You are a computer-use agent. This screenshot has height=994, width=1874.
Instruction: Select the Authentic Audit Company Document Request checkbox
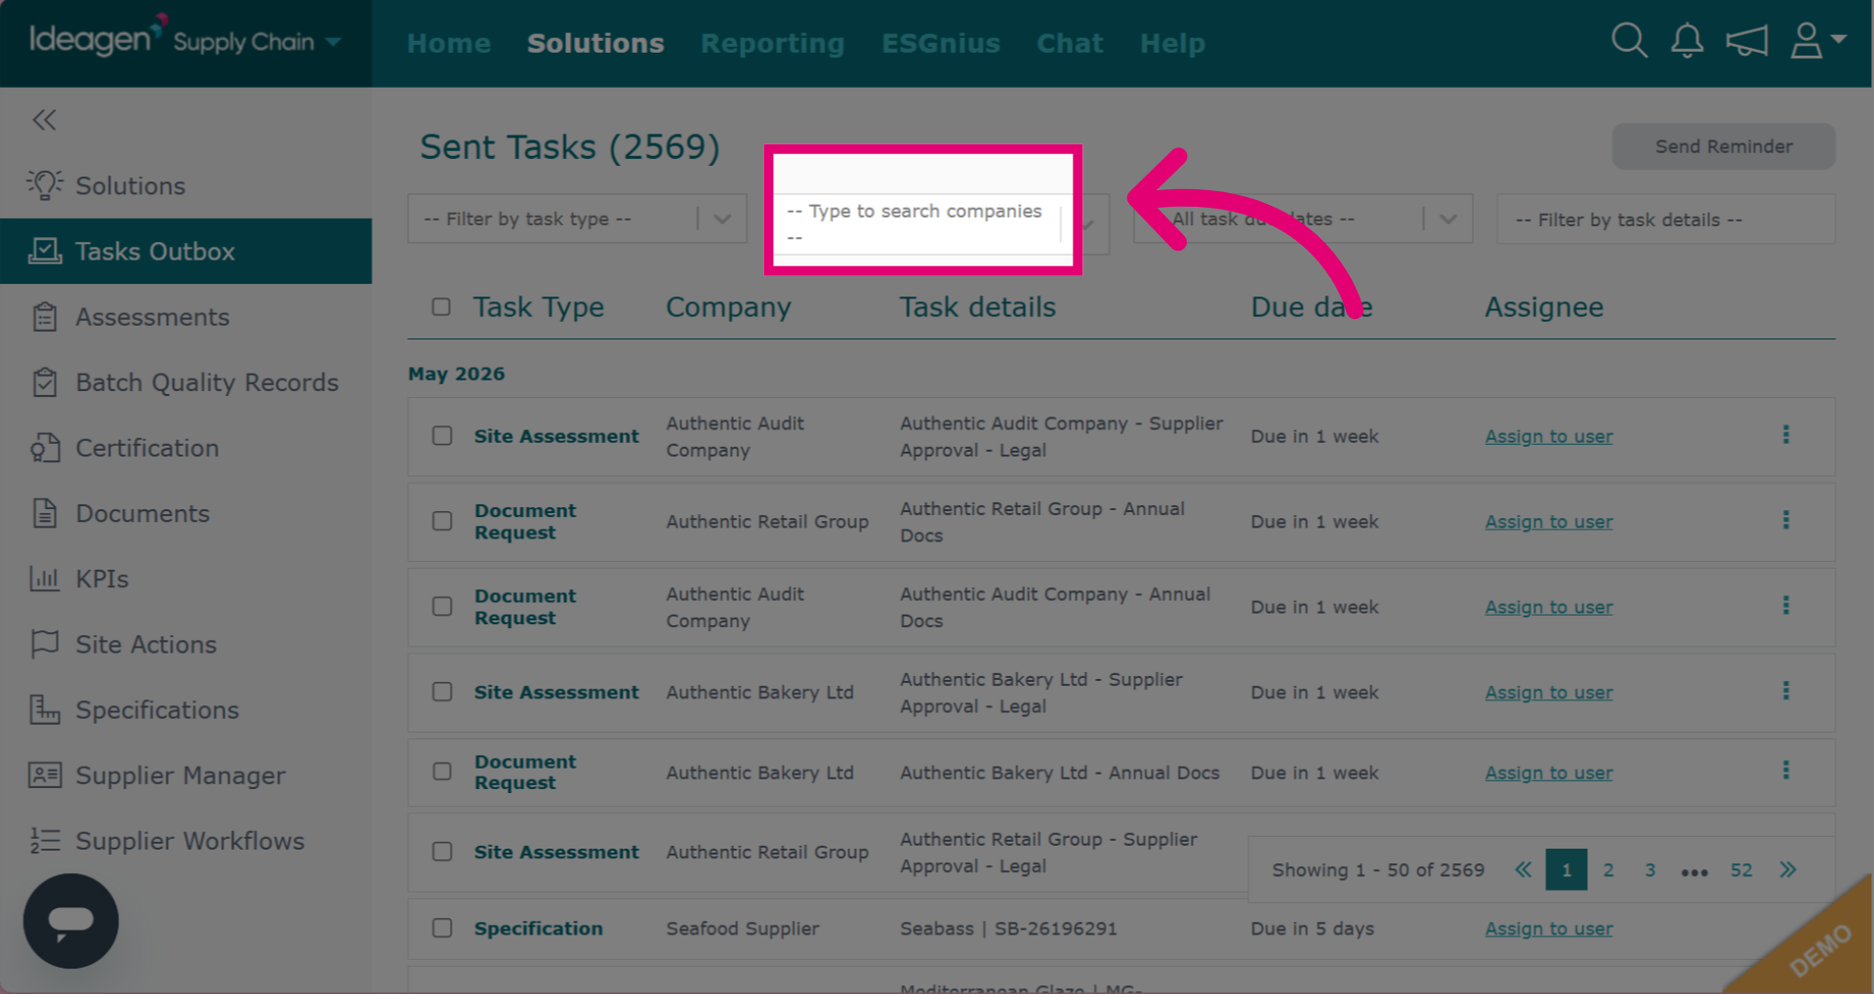tap(442, 607)
